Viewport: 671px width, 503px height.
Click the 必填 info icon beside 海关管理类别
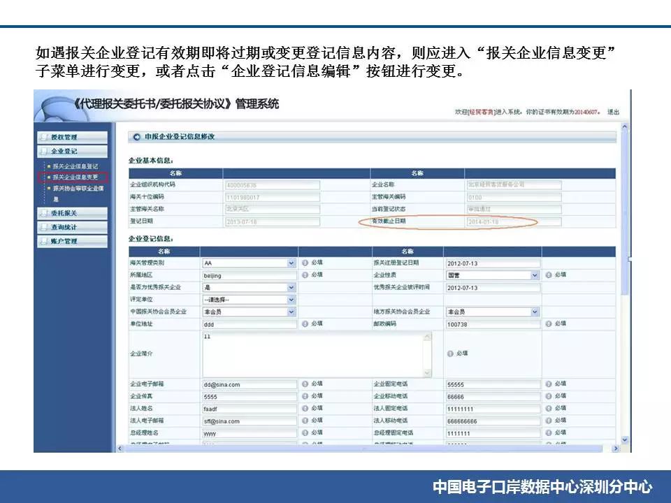tap(305, 263)
